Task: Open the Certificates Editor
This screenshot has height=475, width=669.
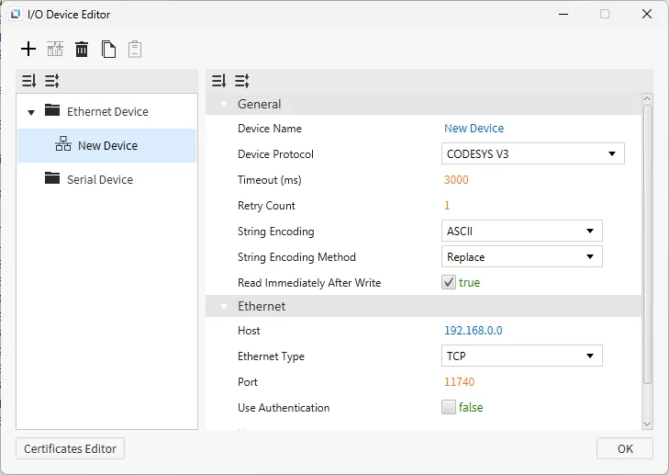Action: pos(70,448)
